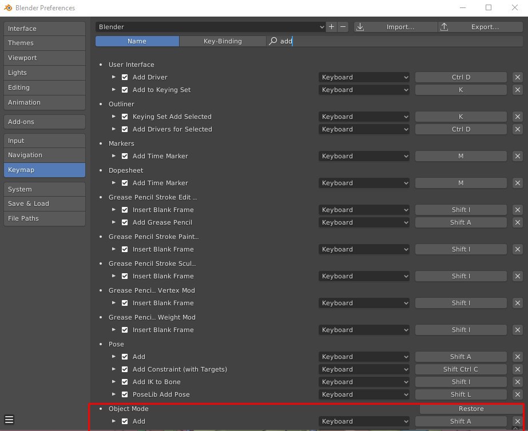Image resolution: width=528 pixels, height=431 pixels.
Task: Remove the PoseLib Add Pose item
Action: (x=518, y=394)
